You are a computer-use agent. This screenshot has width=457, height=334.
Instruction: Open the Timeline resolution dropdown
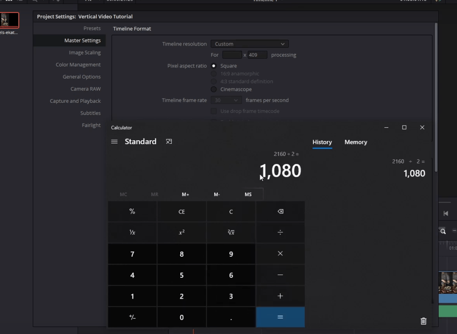click(x=249, y=44)
